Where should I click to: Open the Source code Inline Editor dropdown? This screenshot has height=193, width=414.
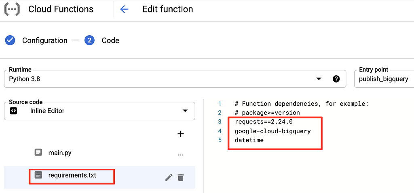coord(99,111)
